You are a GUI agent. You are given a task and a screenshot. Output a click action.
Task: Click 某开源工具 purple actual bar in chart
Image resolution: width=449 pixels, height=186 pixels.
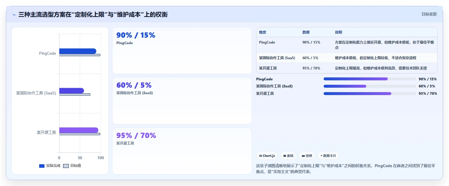[79, 130]
